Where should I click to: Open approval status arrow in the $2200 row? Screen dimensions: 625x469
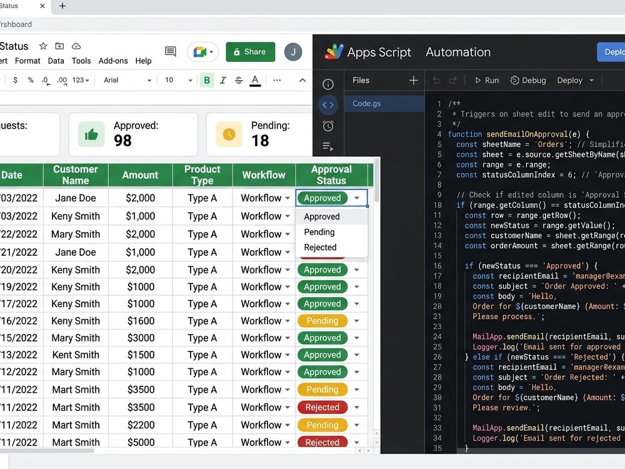(357, 425)
